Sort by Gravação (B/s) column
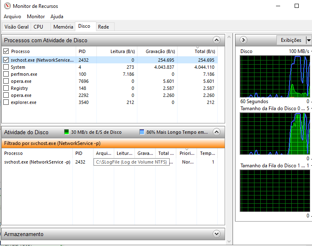The width and height of the screenshot is (312, 246). [x=157, y=51]
